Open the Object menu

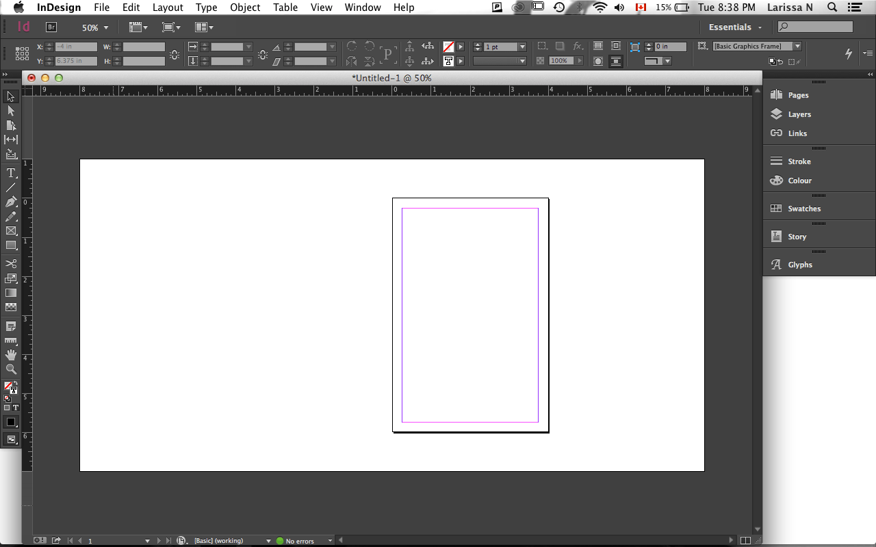(x=245, y=8)
